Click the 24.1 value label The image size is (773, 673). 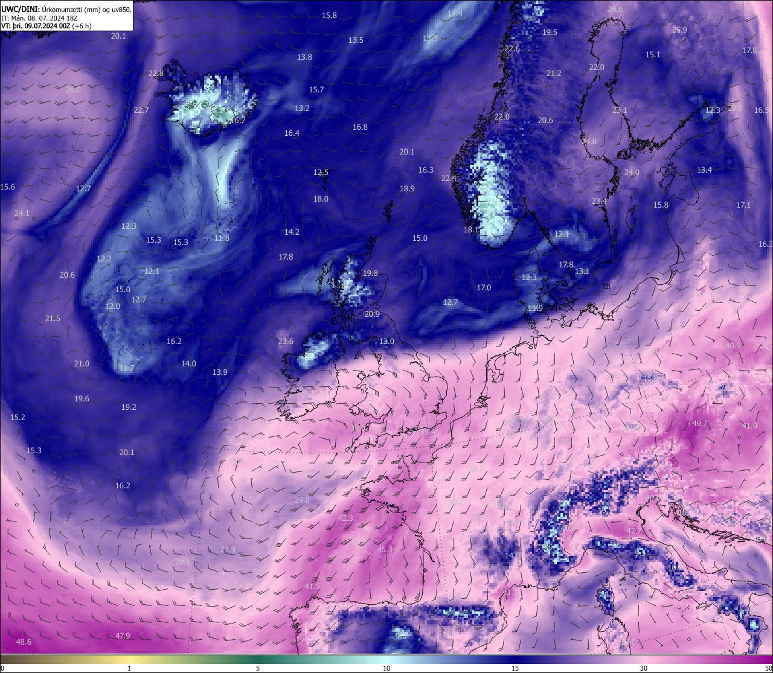click(x=22, y=214)
